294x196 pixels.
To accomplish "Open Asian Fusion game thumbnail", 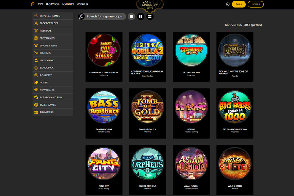I will (191, 164).
